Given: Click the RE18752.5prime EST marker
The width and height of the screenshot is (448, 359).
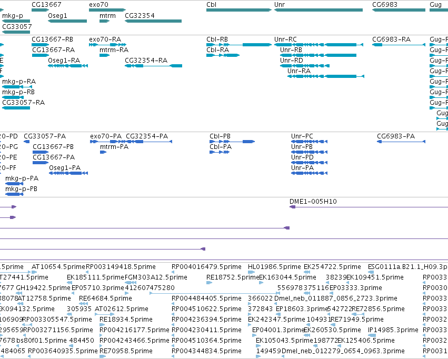Looking at the screenshot, I should (x=209, y=283).
